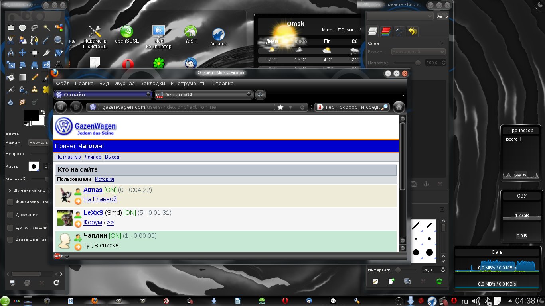
Task: Select the Flip tool
Action: [47, 65]
